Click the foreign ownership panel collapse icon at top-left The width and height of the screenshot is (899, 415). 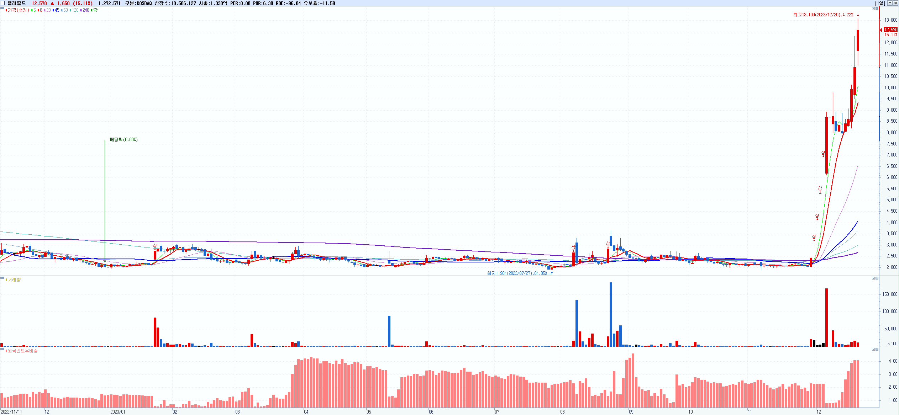tap(2, 349)
